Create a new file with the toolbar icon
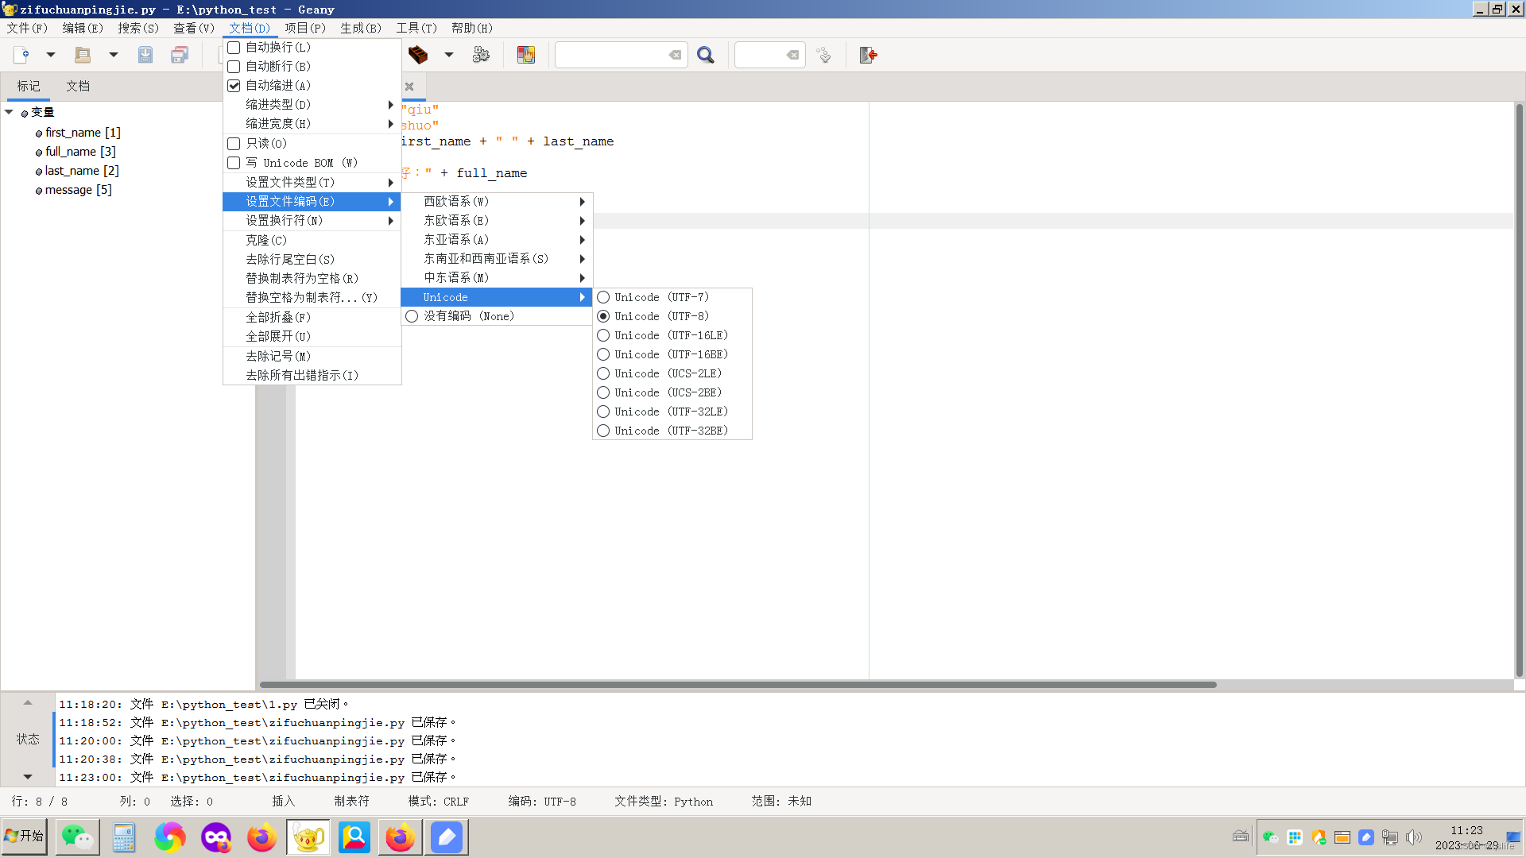This screenshot has height=858, width=1526. click(x=20, y=55)
